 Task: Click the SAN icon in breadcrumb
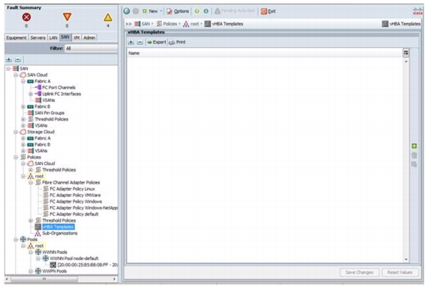137,24
